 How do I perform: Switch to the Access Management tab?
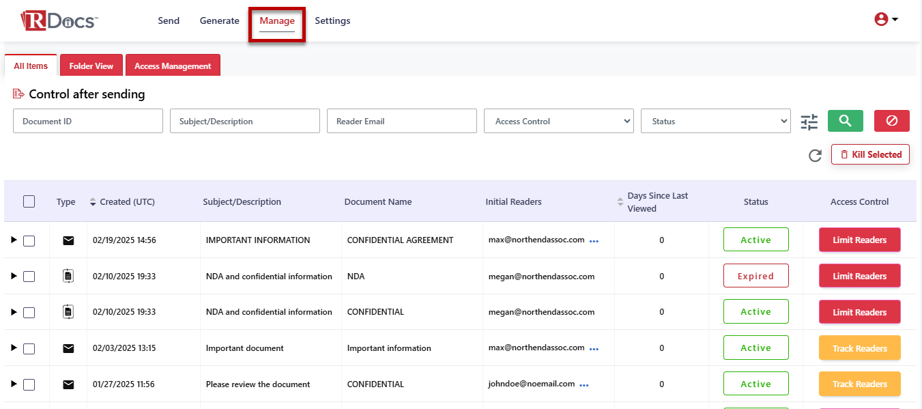pos(173,66)
